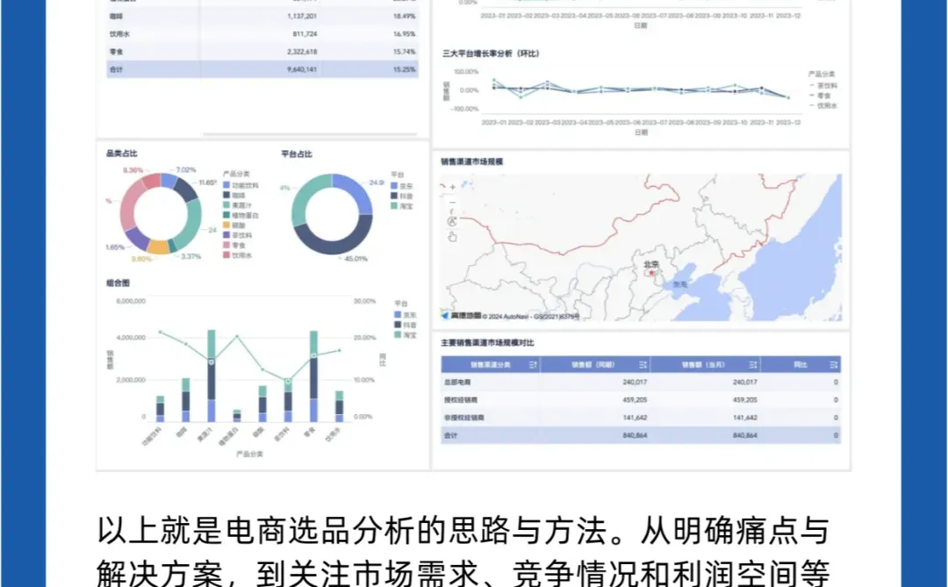The height and width of the screenshot is (587, 948).
Task: Toggle 抖音 in the 平台占比 legend
Action: pyautogui.click(x=402, y=196)
